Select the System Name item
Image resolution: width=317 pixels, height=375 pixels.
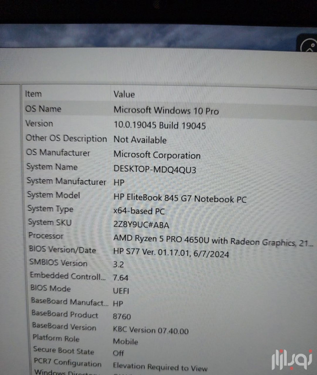coord(52,167)
